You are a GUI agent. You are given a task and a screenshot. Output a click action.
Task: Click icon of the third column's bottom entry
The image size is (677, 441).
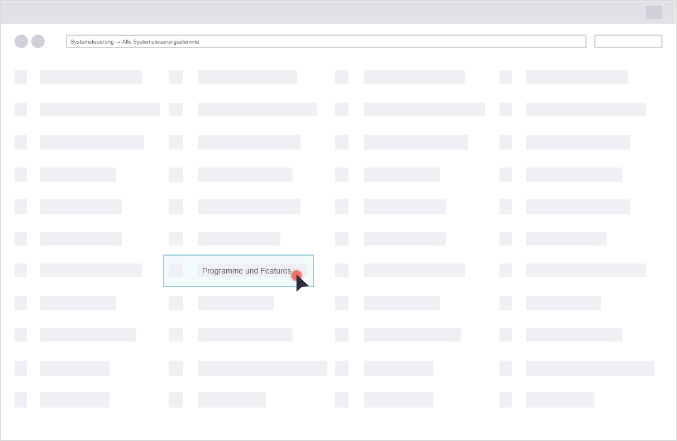(342, 400)
